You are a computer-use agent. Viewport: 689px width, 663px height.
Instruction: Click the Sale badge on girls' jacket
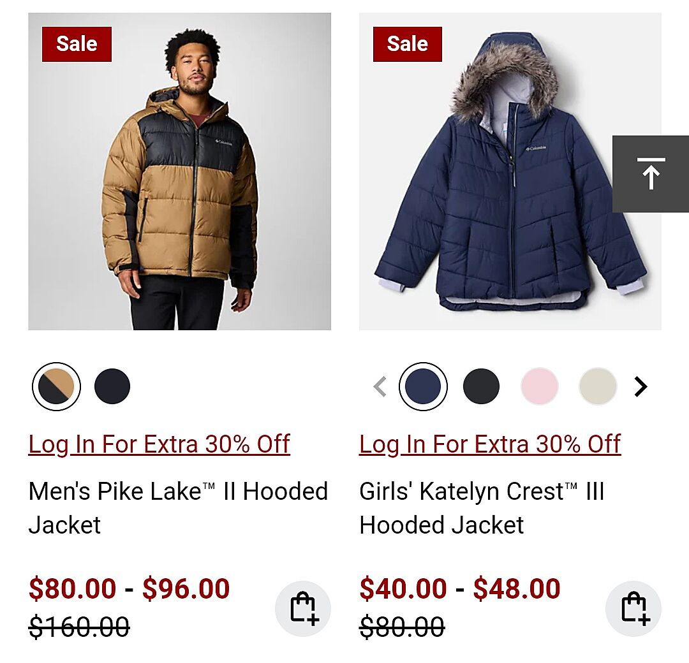point(407,44)
